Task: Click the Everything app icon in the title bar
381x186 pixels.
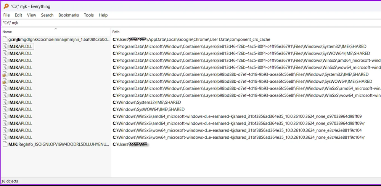Action: pyautogui.click(x=6, y=6)
